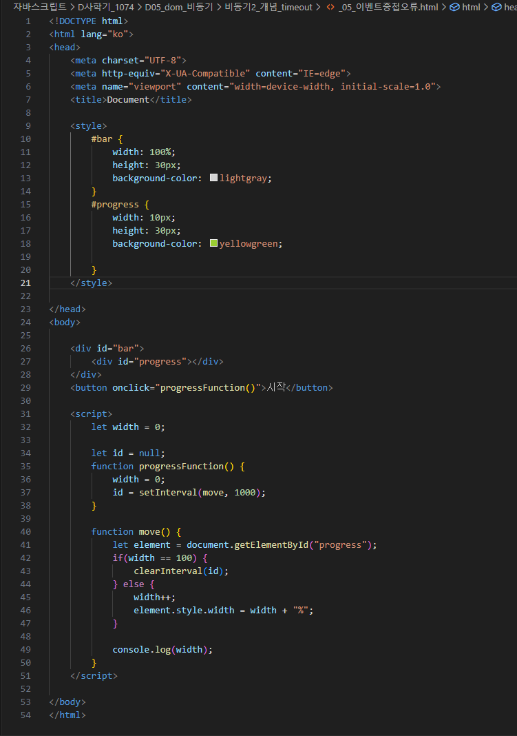Image resolution: width=517 pixels, height=736 pixels.
Task: Click line number 21 in the gutter
Action: 25,283
